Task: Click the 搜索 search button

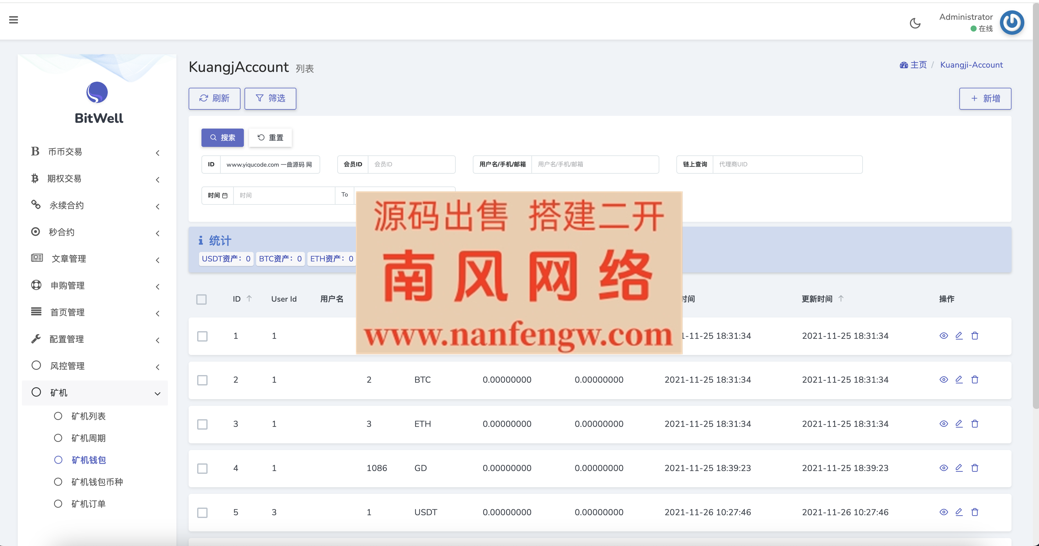Action: tap(223, 138)
